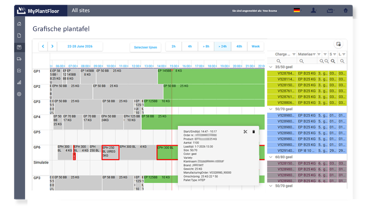Screen dimensions: 366x206
Task: Open the filter icon on Materiaa column
Action: click(314, 54)
